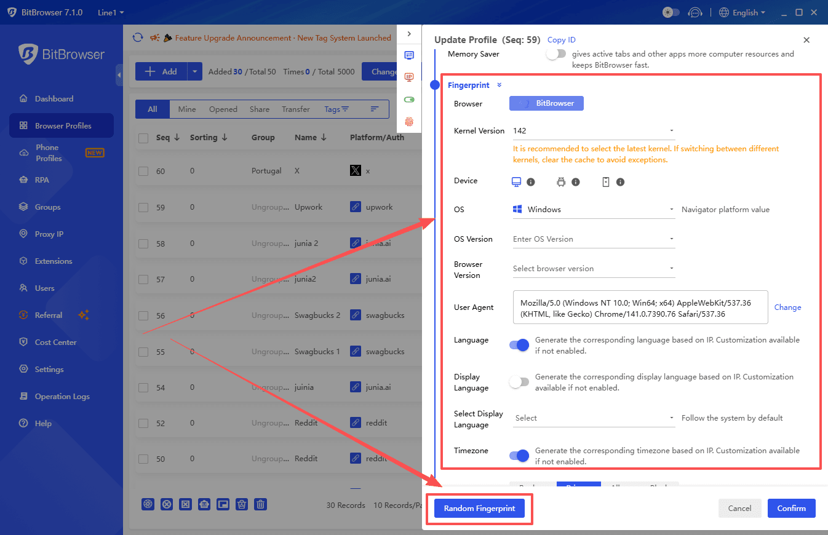The image size is (828, 535).
Task: Open Proxy IP in the sidebar
Action: pyautogui.click(x=49, y=234)
